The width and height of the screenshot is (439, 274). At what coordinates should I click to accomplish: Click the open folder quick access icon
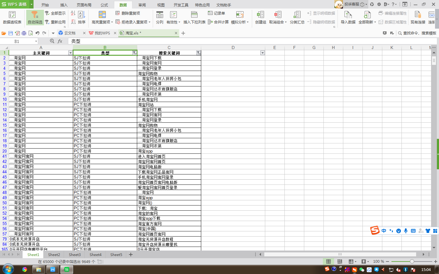tap(4, 33)
